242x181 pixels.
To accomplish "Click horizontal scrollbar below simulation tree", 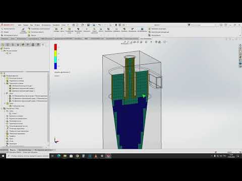I will tap(24, 147).
